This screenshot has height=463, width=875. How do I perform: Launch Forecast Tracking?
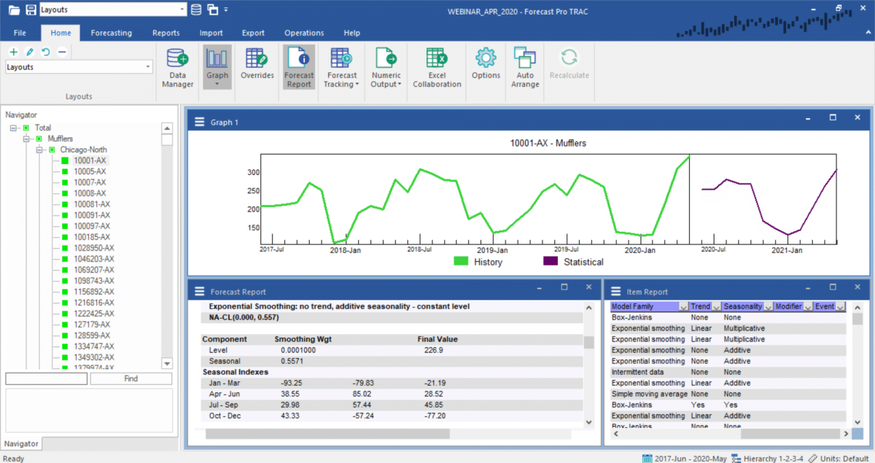[x=341, y=66]
